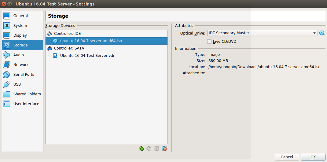
Task: Choose a virtual optical disk file icon
Action: pos(322,33)
